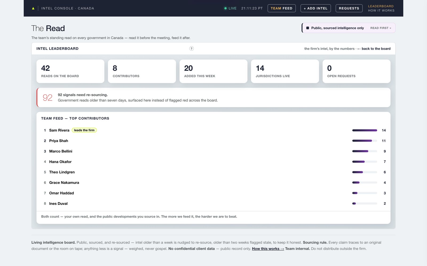Select contributor Grace Nakamura
This screenshot has height=266, width=427.
64,182
